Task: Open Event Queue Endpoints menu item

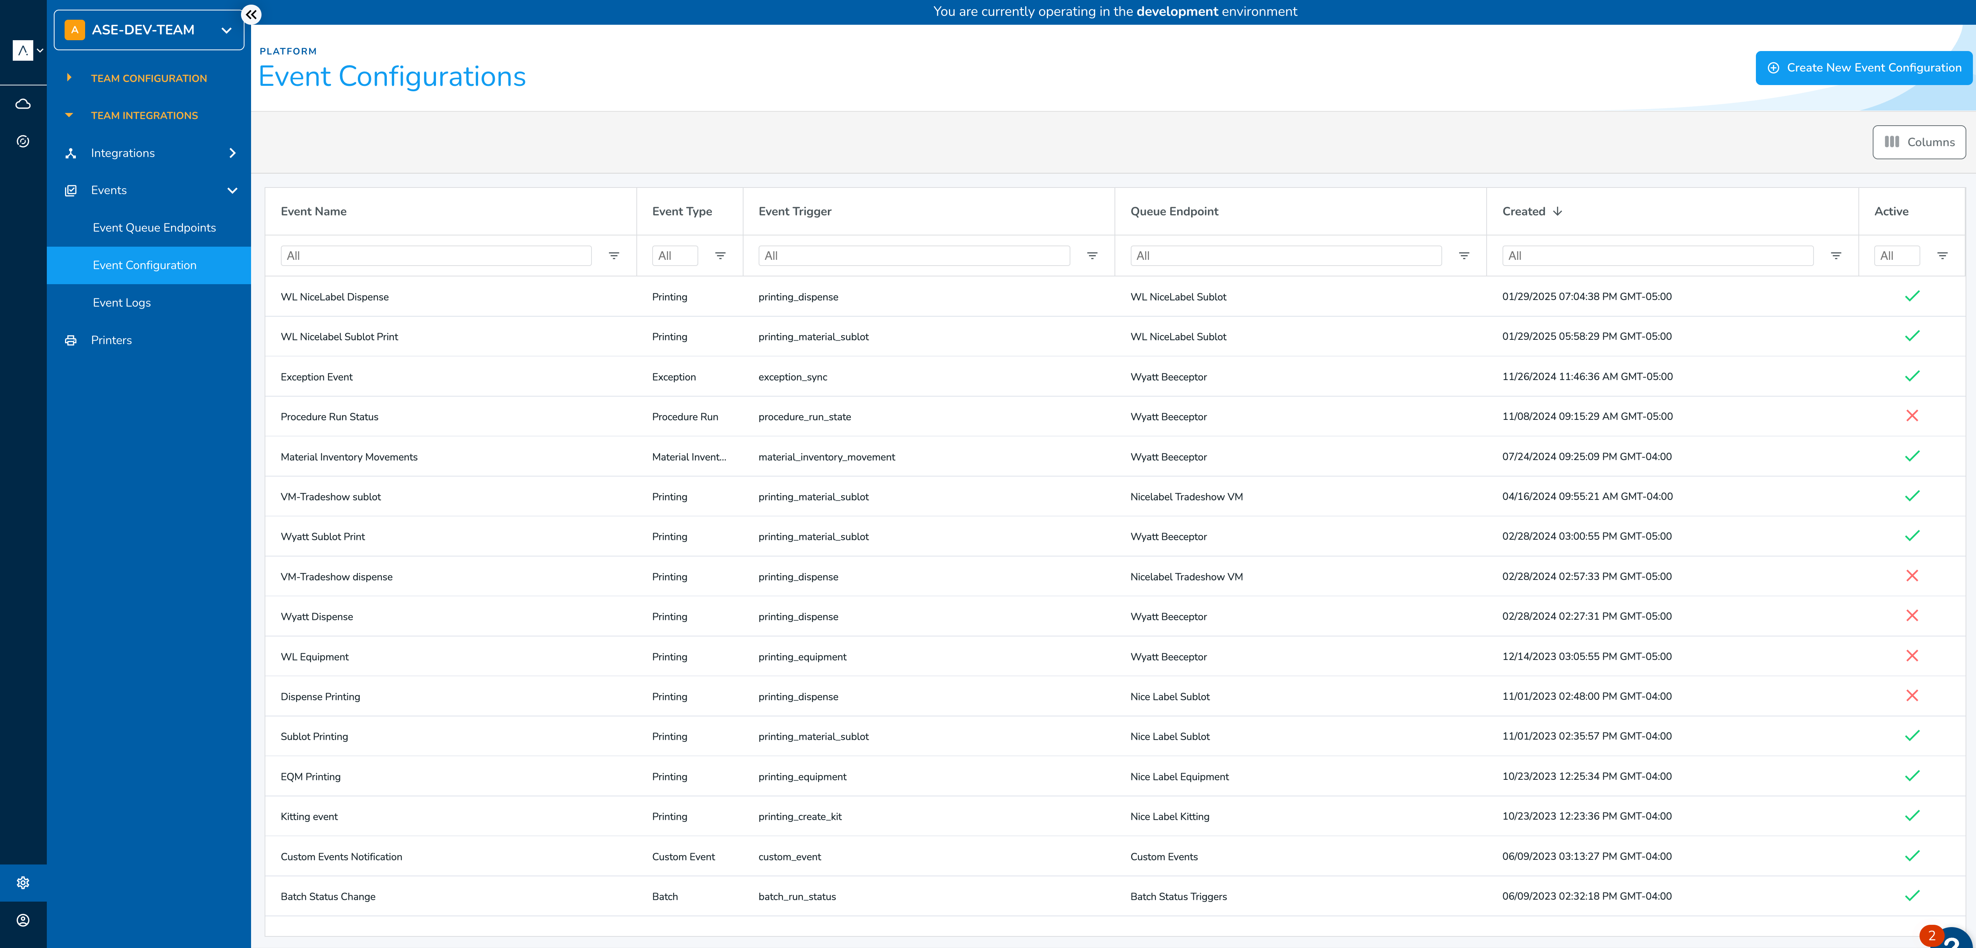Action: click(x=154, y=228)
